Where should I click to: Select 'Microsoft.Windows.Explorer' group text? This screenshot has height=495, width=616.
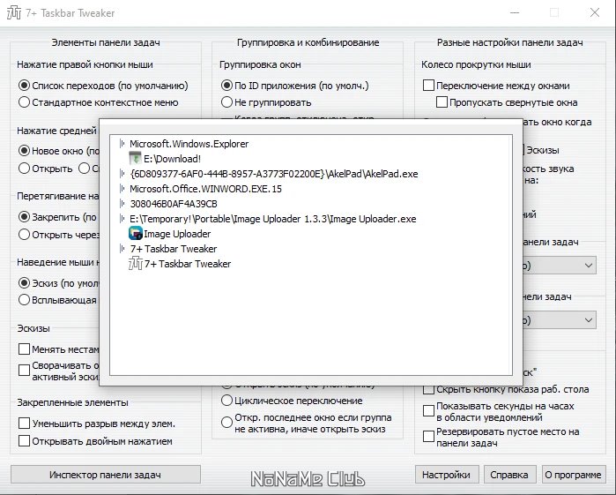pos(189,144)
